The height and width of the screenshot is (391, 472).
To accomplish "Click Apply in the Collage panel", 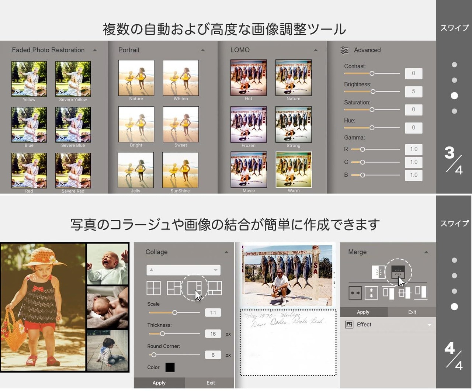I will point(159,383).
